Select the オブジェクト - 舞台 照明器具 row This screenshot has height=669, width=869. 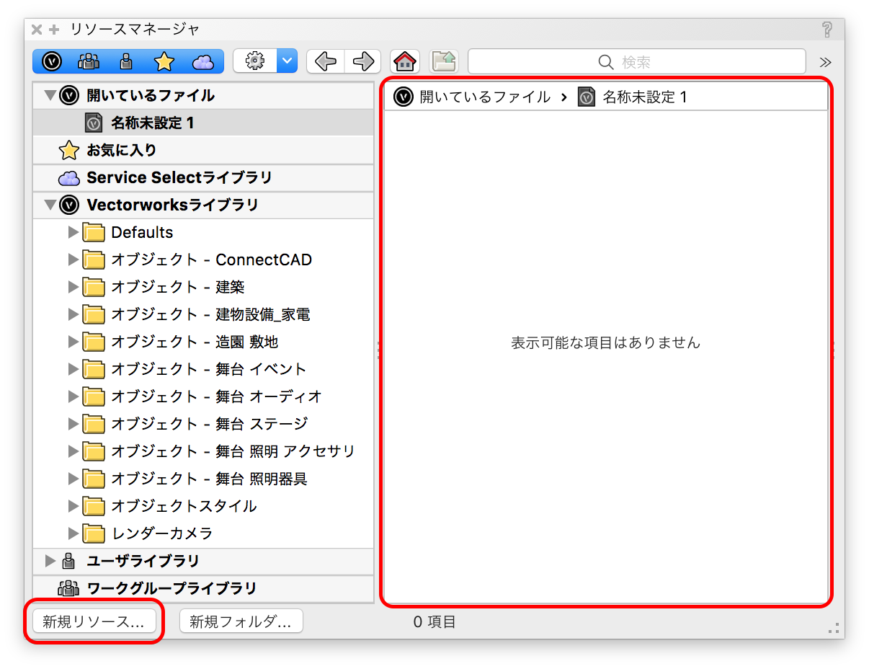[203, 479]
